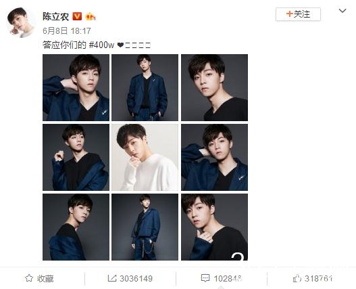This screenshot has height=289, width=356.
Task: Click the orange verified V badge
Action: click(77, 16)
